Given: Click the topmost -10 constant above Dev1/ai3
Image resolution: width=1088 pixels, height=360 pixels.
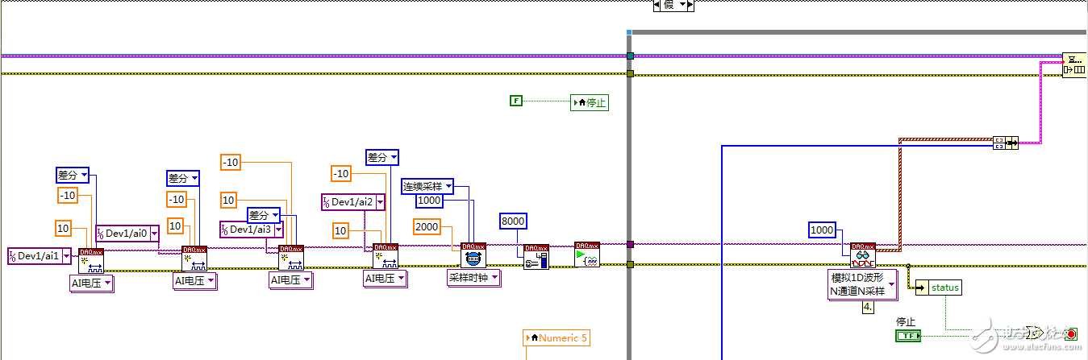Looking at the screenshot, I should (x=231, y=162).
